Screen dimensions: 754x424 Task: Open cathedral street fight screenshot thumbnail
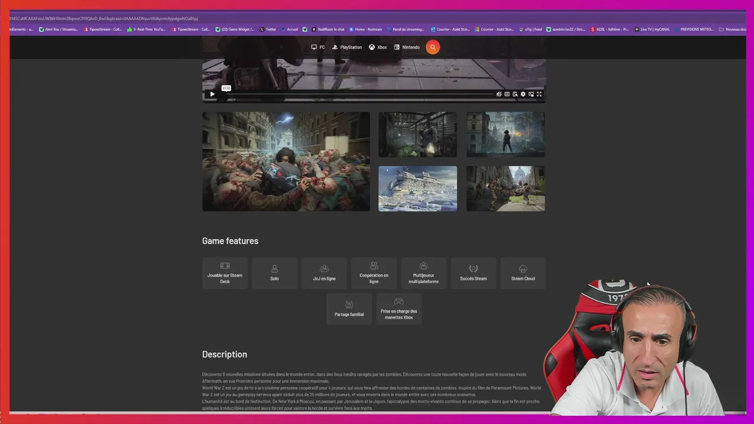505,188
